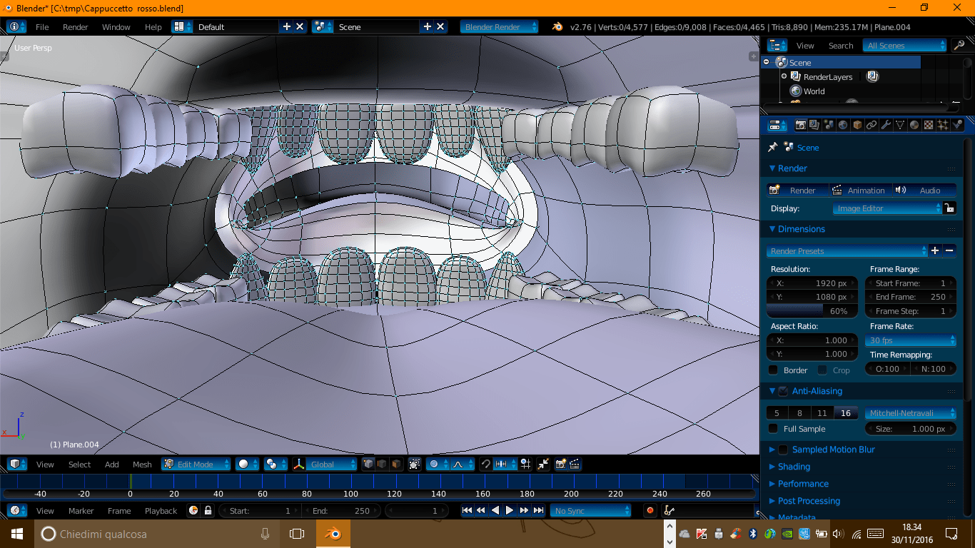Open the Render Presets dropdown

click(847, 251)
